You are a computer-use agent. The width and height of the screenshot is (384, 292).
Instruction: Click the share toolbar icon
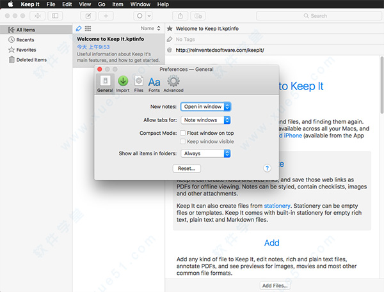pos(180,16)
